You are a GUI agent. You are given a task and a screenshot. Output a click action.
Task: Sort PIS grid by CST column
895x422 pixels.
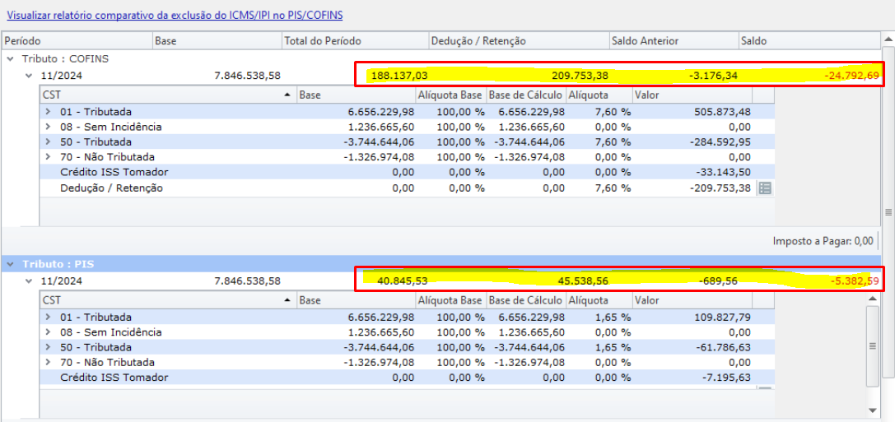[168, 300]
